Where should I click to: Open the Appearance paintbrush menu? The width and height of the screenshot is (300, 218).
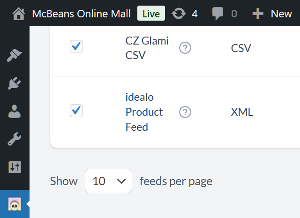tap(15, 55)
